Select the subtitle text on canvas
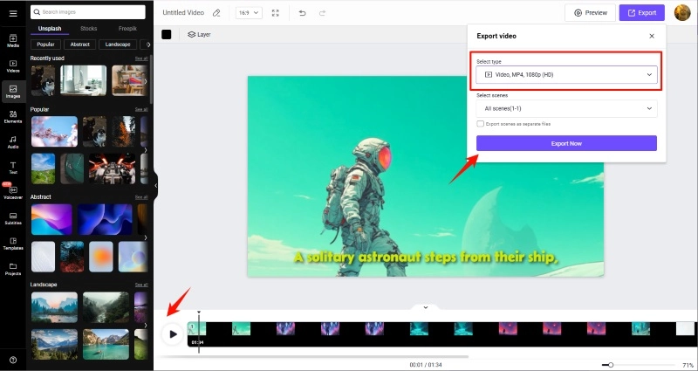The image size is (698, 371). point(426,258)
